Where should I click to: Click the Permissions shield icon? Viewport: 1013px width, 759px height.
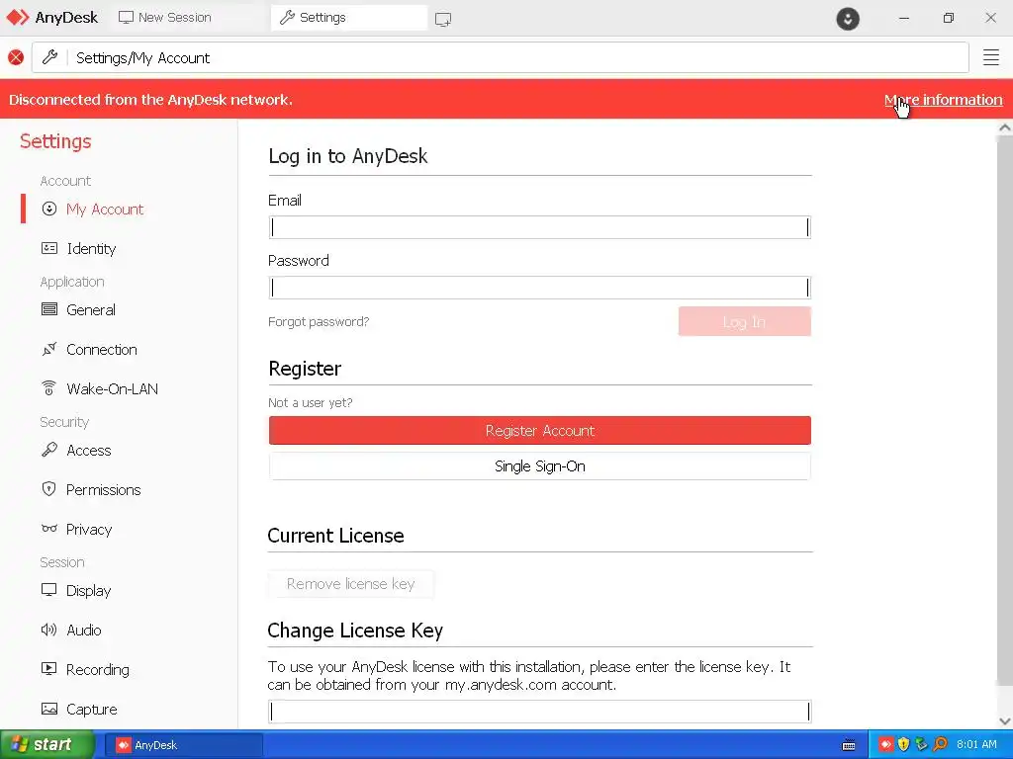click(48, 488)
